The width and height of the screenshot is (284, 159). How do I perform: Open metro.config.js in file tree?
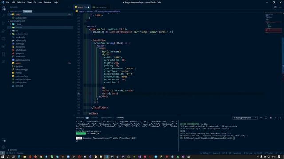(22, 76)
